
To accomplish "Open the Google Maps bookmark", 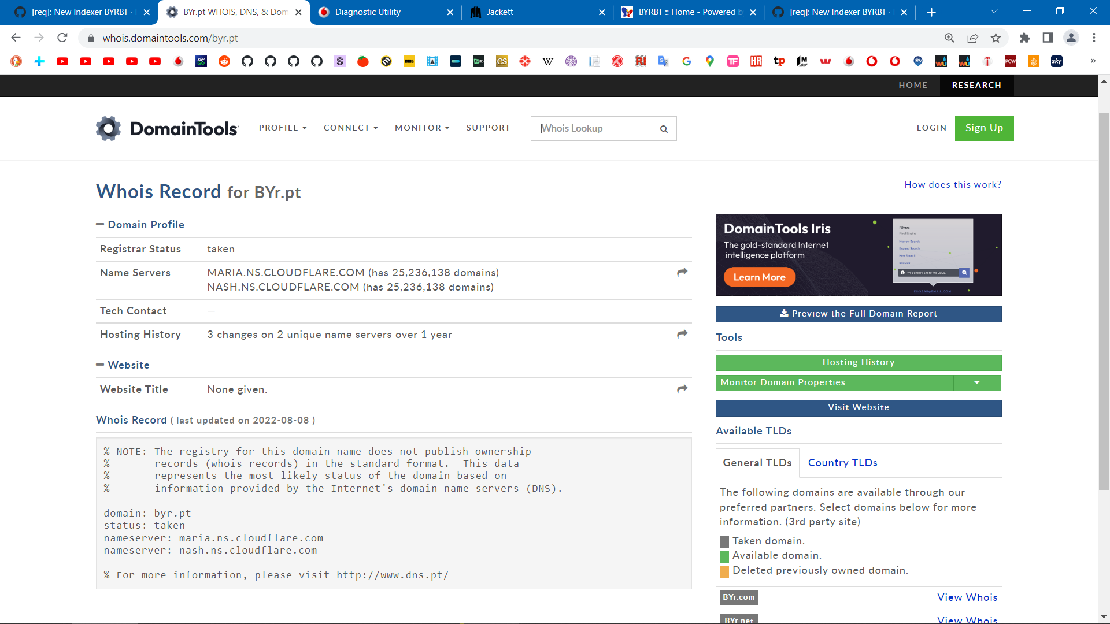I will click(710, 61).
